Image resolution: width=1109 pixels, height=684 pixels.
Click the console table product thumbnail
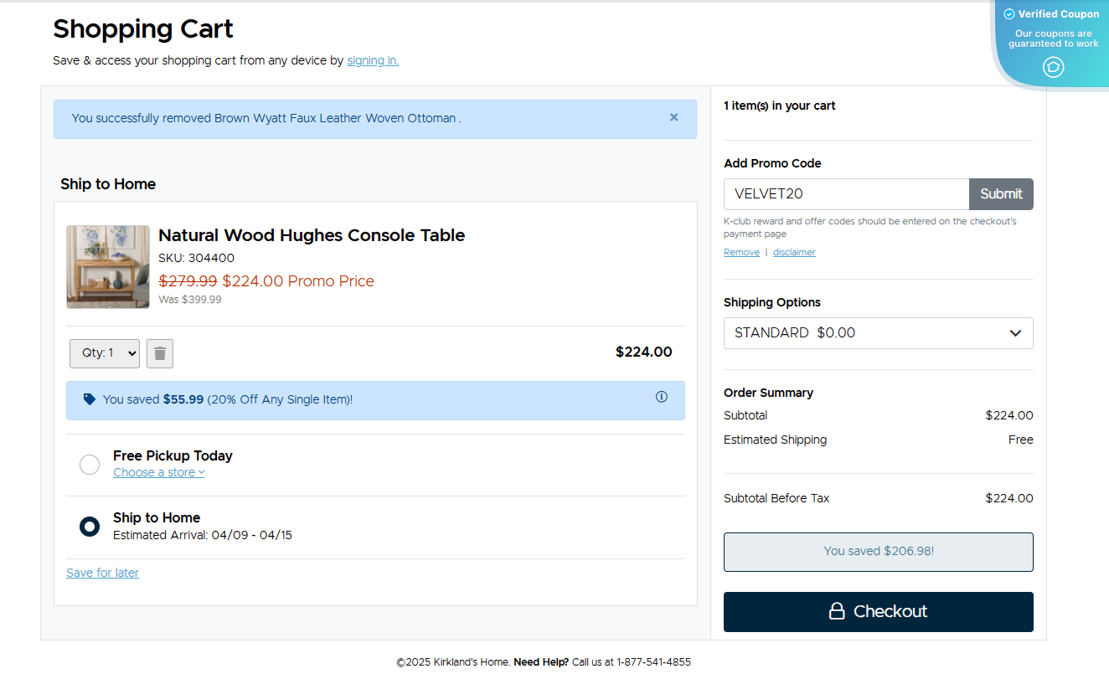pos(108,267)
